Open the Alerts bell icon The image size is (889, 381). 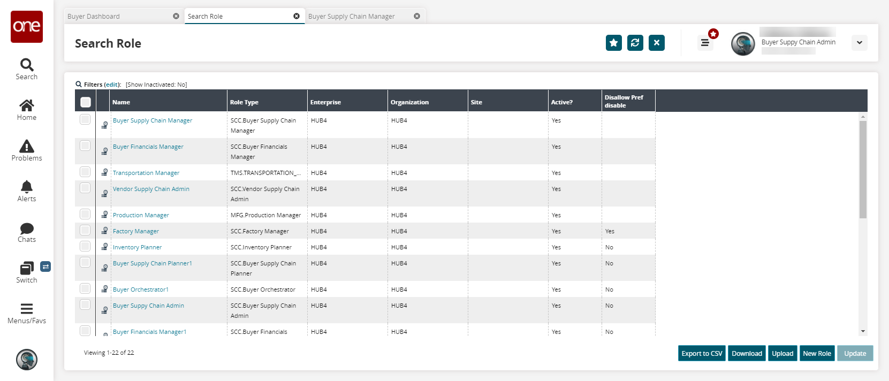click(27, 187)
